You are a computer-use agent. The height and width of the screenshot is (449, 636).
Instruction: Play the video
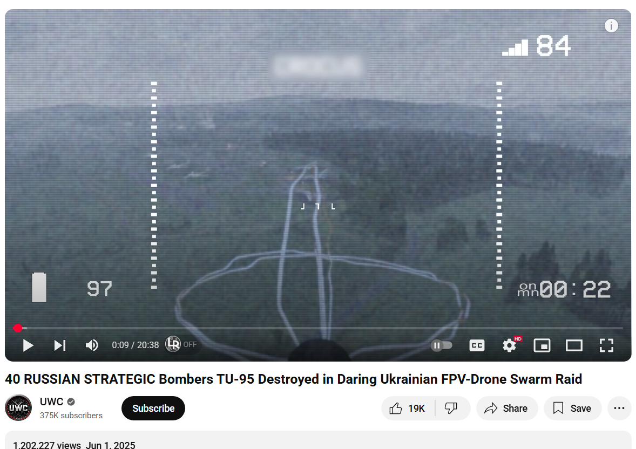[x=28, y=345]
